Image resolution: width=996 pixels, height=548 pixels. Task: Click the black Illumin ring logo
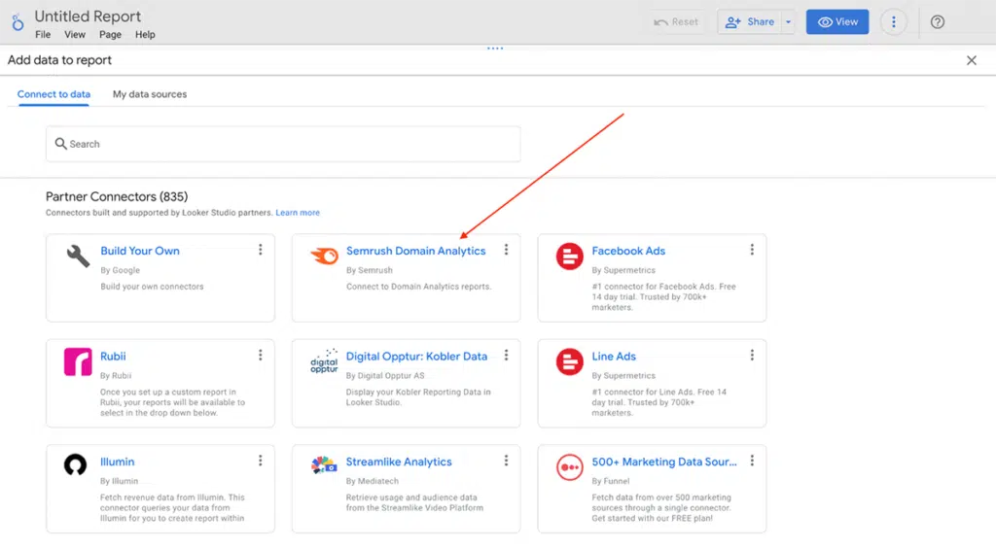click(x=75, y=464)
